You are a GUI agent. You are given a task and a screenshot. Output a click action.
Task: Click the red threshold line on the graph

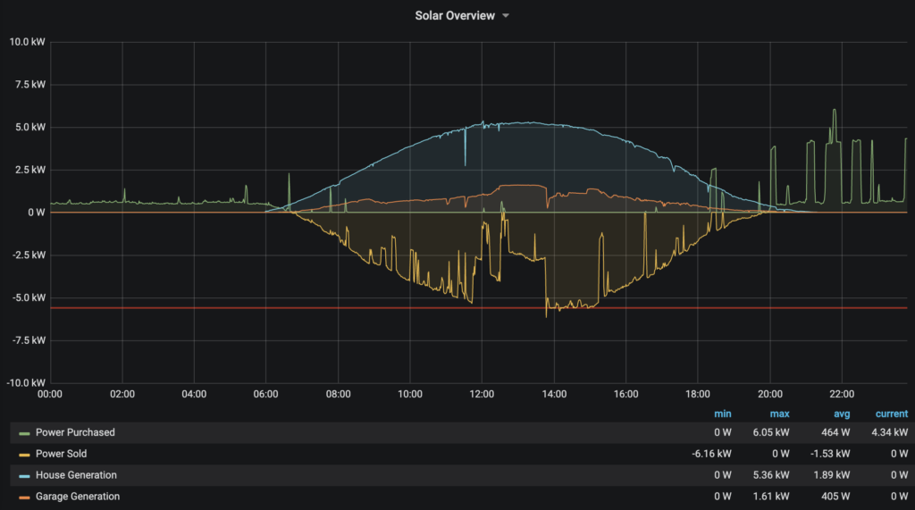tap(479, 307)
